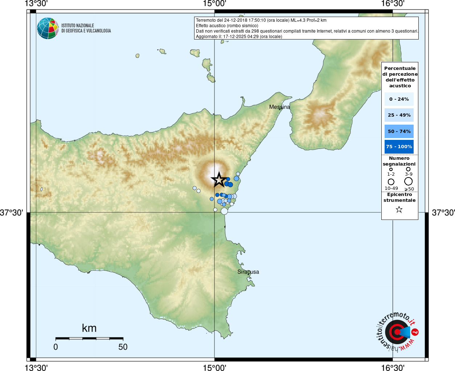The width and height of the screenshot is (455, 371).
Task: Click the large white circle near Catania
Action: coord(224,211)
